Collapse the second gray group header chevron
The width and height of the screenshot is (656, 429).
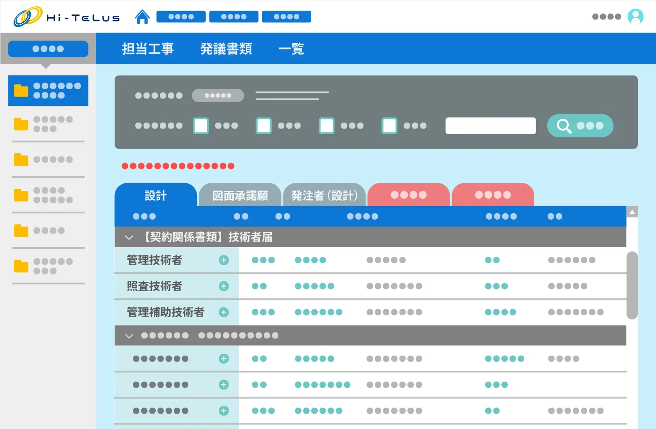pos(129,336)
